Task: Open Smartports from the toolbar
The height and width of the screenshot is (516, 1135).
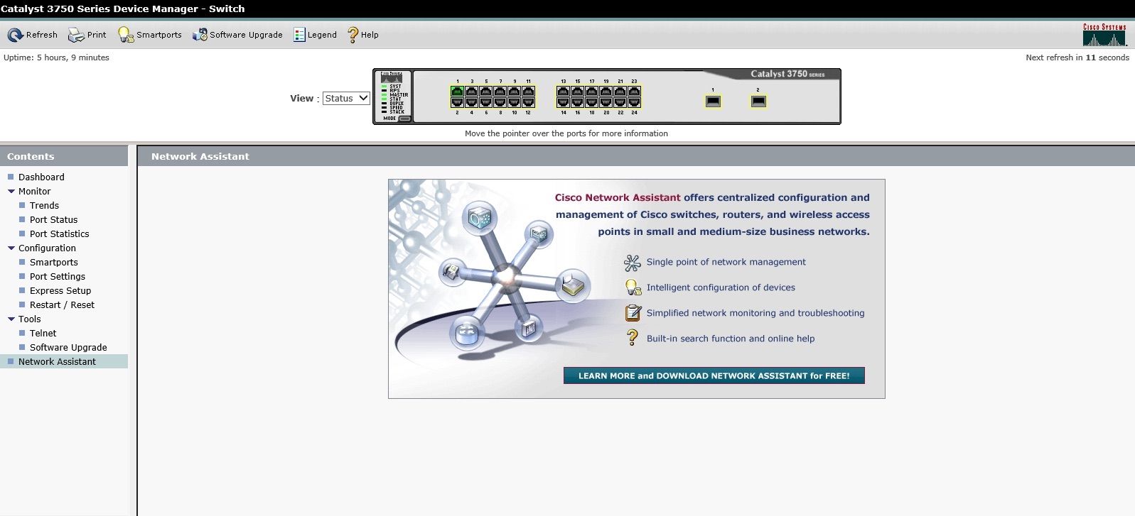Action: tap(126, 35)
